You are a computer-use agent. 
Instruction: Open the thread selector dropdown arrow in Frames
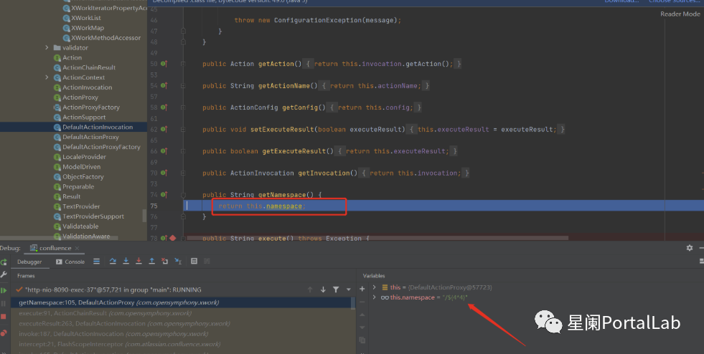(348, 290)
